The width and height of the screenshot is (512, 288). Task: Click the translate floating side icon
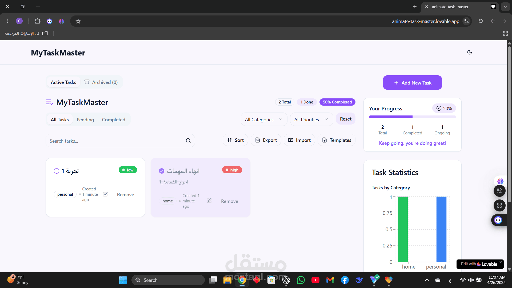tap(499, 191)
